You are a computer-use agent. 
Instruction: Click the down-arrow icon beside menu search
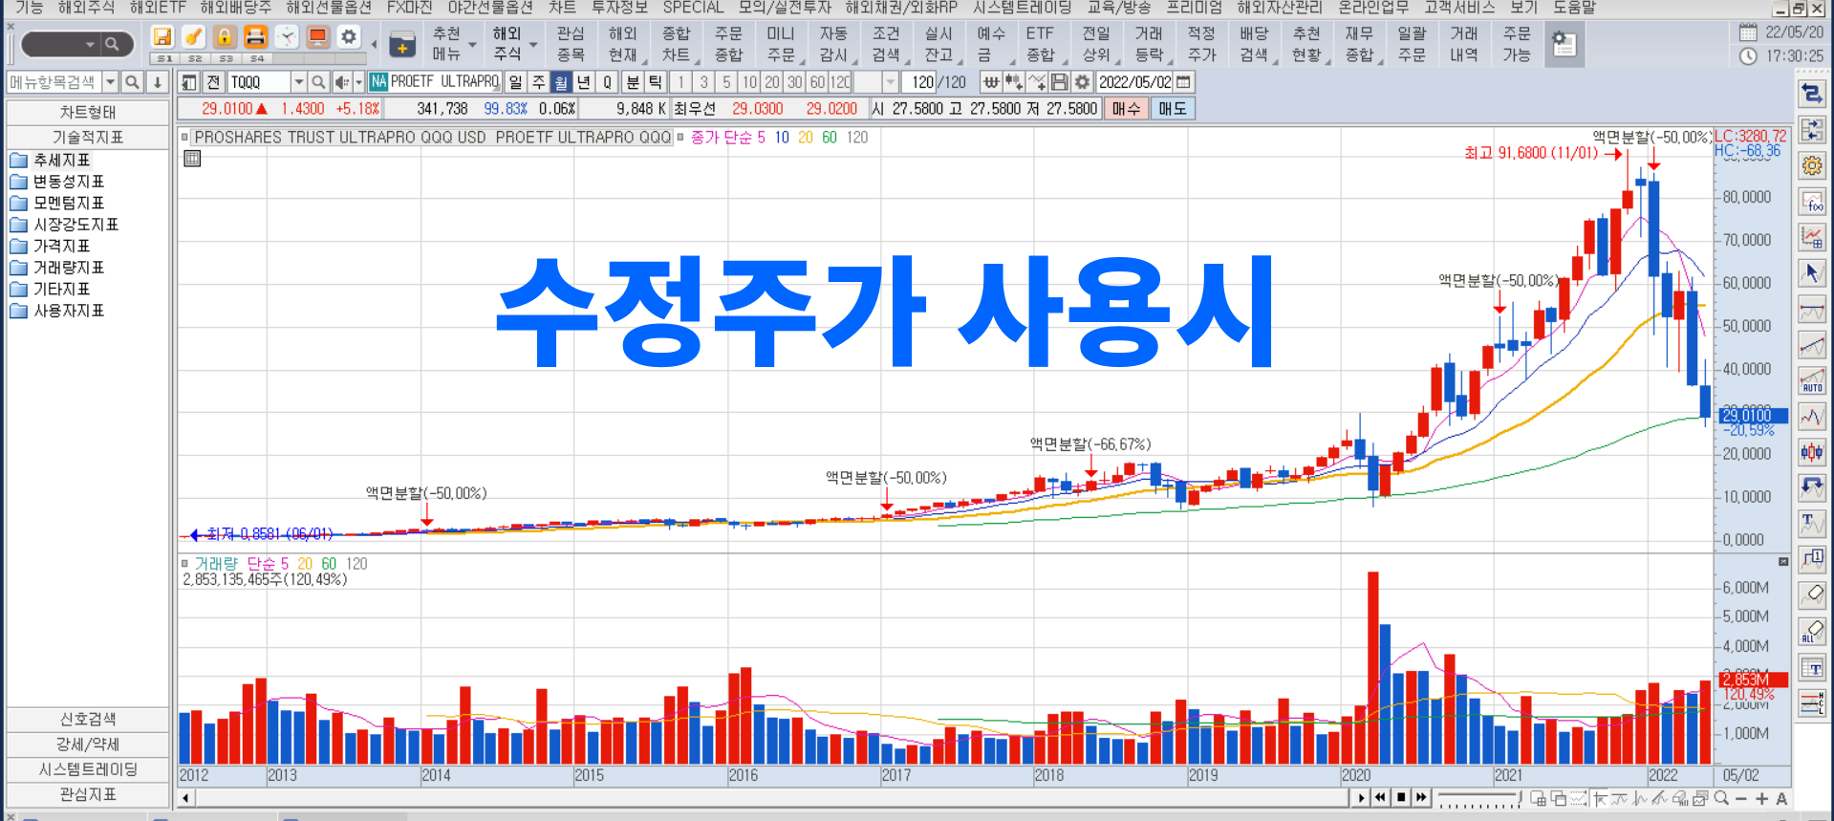click(x=158, y=82)
